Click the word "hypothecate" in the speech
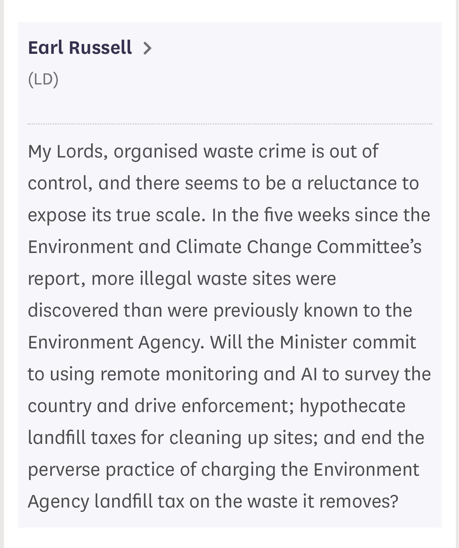 352,406
